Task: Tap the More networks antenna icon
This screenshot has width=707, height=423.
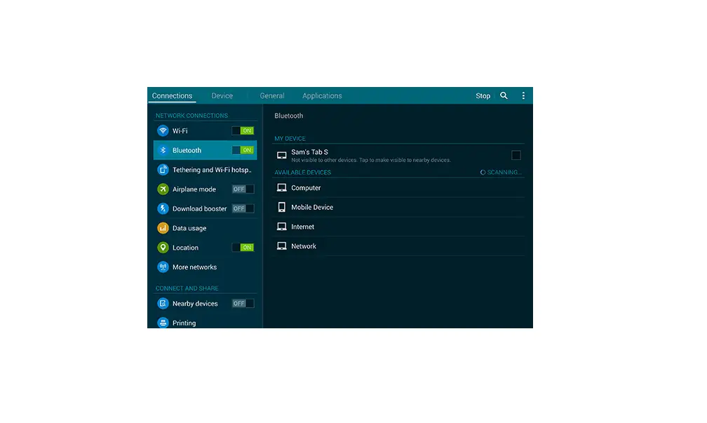Action: (x=163, y=267)
